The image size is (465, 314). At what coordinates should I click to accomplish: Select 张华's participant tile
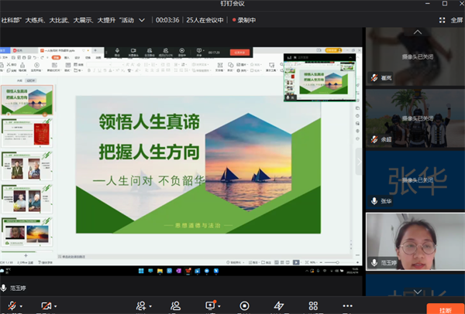(x=415, y=180)
